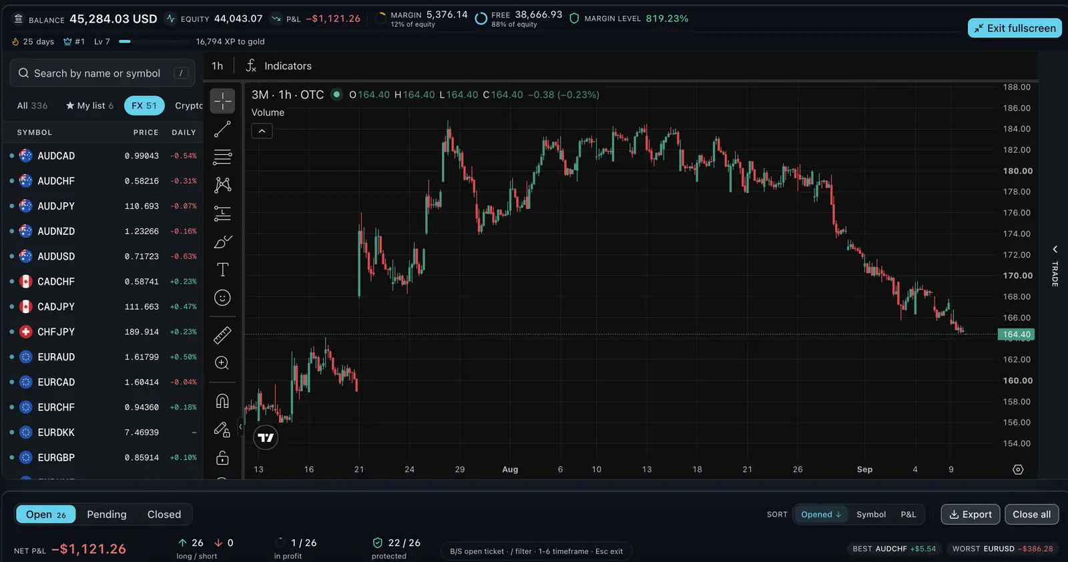Select the XABCD pattern tool
Viewport: 1068px width, 562px height.
222,185
